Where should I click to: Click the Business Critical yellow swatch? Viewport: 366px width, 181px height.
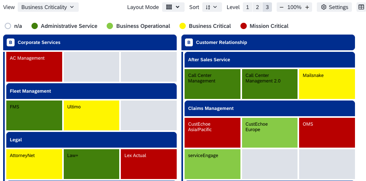[183, 26]
